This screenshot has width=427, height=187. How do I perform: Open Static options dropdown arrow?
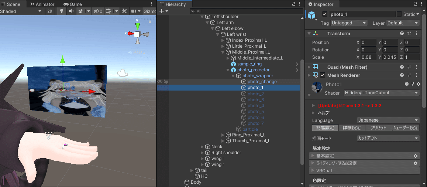(x=417, y=14)
